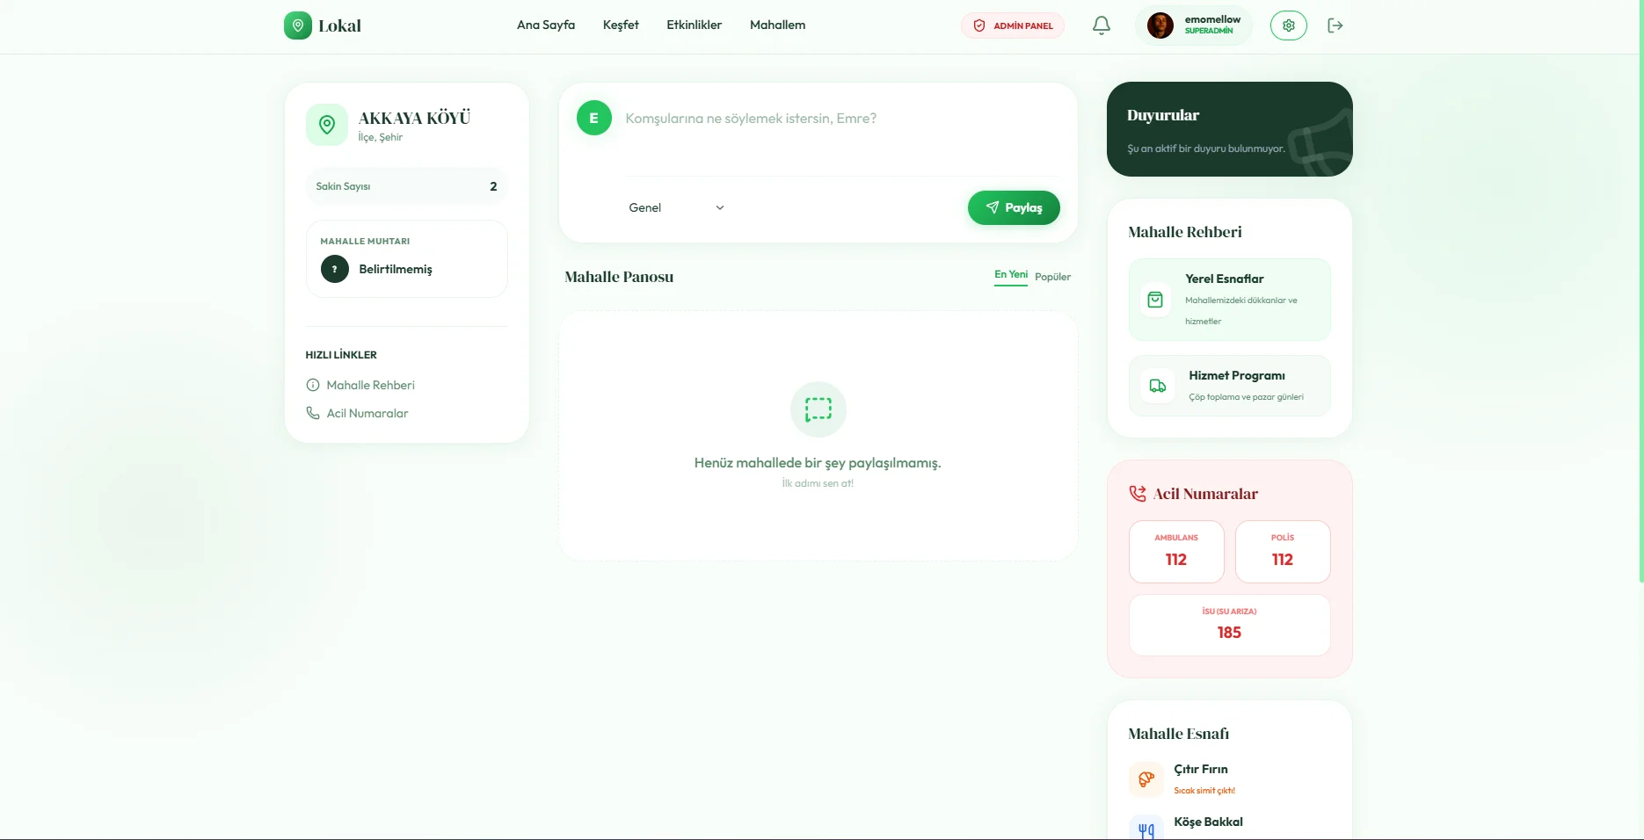The height and width of the screenshot is (840, 1644).
Task: Click the green E user avatar
Action: coord(594,118)
